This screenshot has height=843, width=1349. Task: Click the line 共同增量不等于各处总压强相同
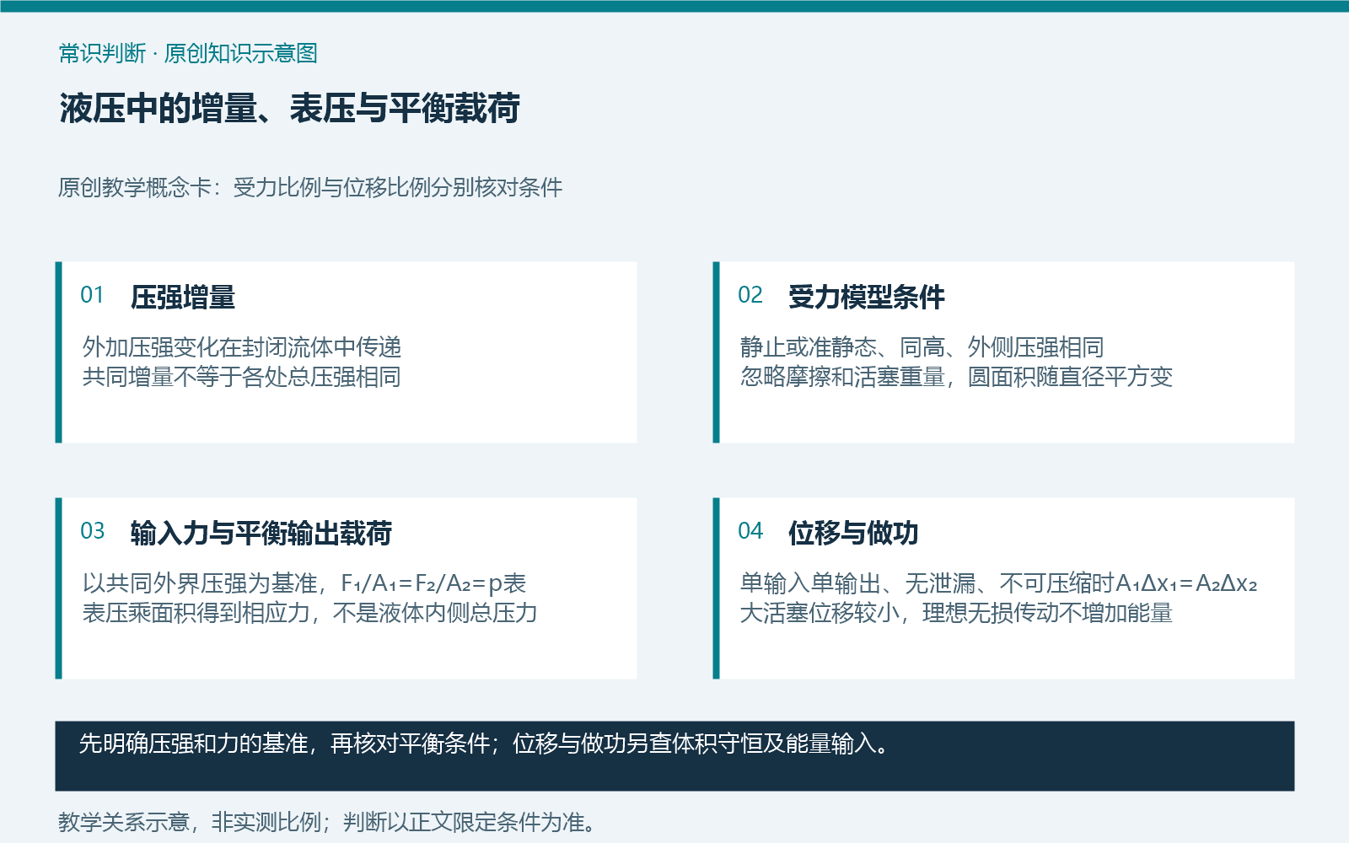click(x=242, y=376)
